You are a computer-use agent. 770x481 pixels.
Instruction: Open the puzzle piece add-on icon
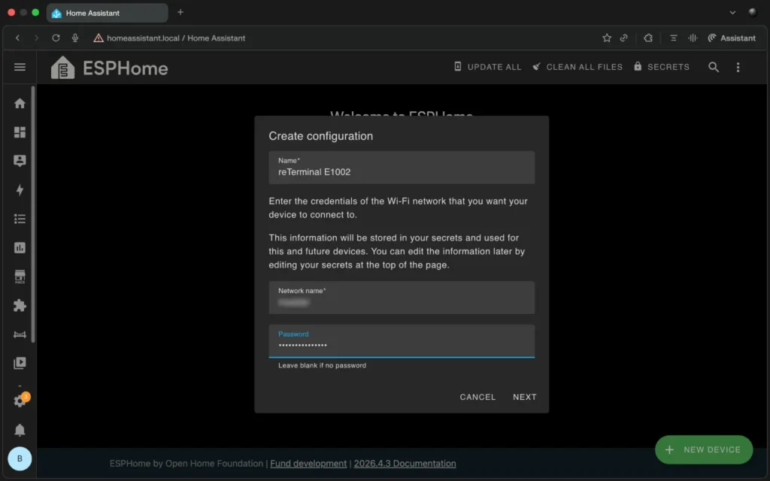coord(20,305)
